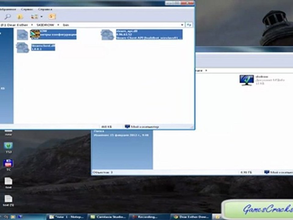Switch to Camtasia Studio taskbar button
The height and width of the screenshot is (220, 293).
(108, 217)
